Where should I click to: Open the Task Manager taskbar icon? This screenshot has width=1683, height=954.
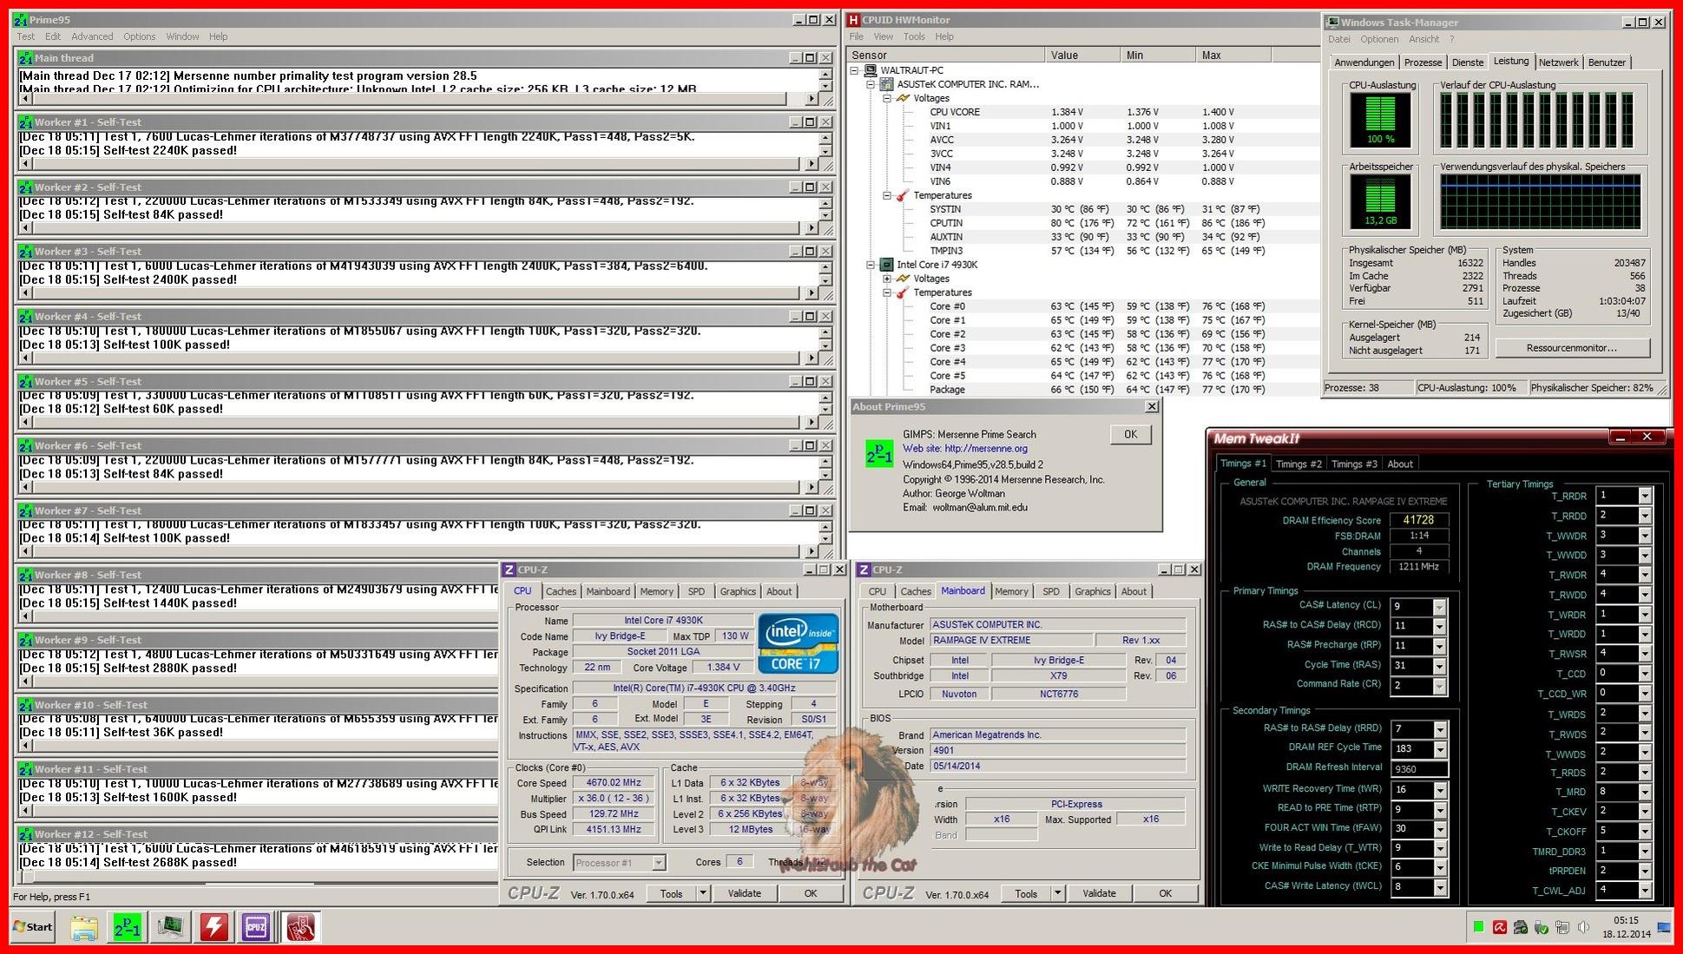[170, 927]
